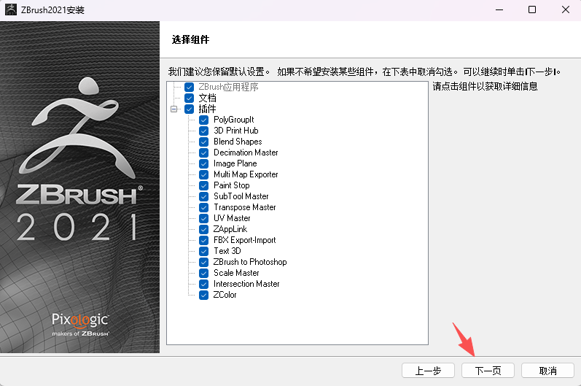Close the ZBrush2021安装 window
This screenshot has height=386, width=581.
point(566,9)
